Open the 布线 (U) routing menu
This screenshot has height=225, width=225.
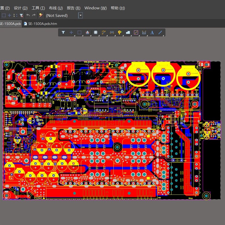(x=56, y=8)
